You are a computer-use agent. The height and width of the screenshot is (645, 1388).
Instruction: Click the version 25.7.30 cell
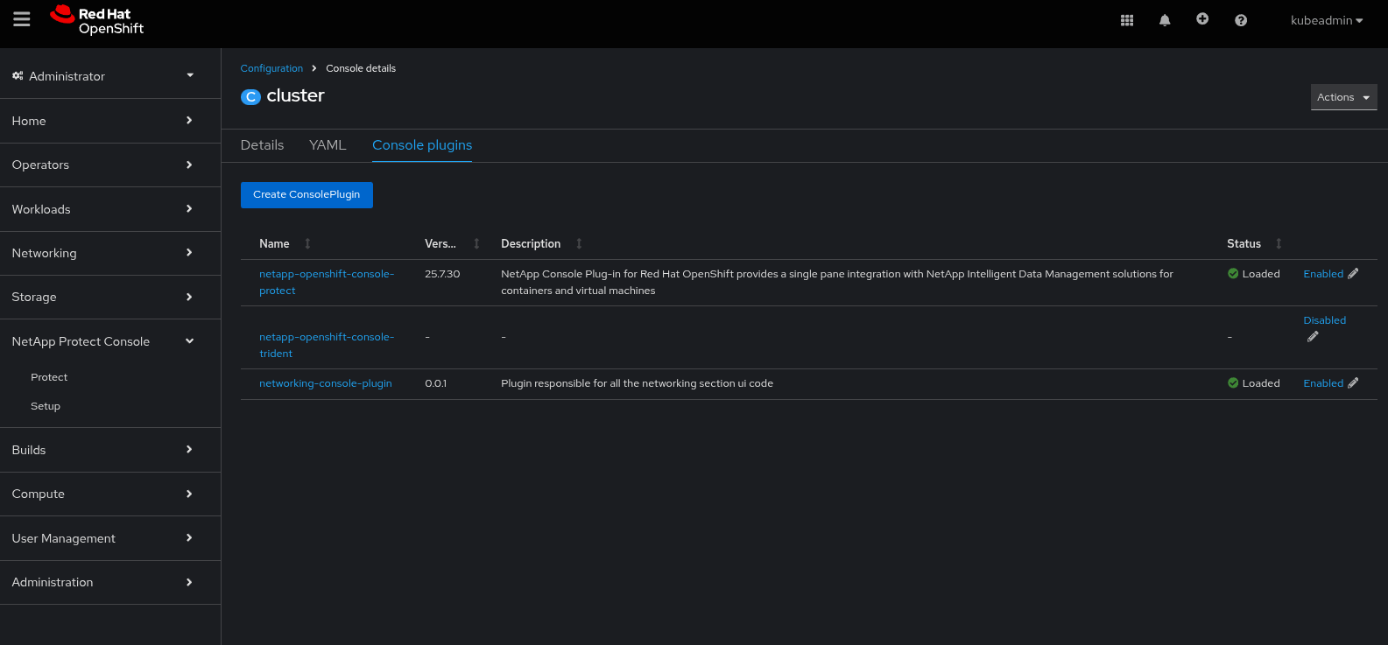click(x=442, y=274)
